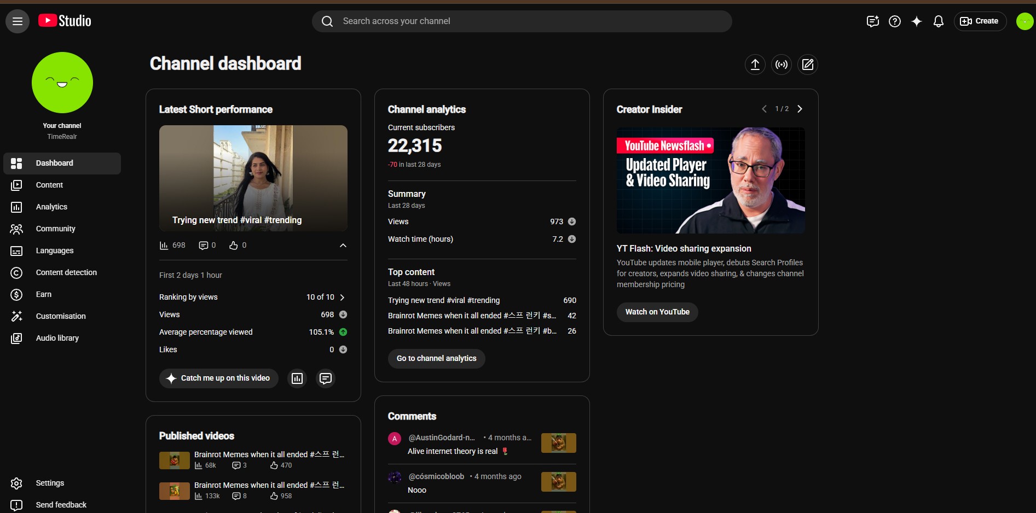Viewport: 1036px width, 513px height.
Task: Click the views bar-chart icon showing 698
Action: (x=164, y=246)
